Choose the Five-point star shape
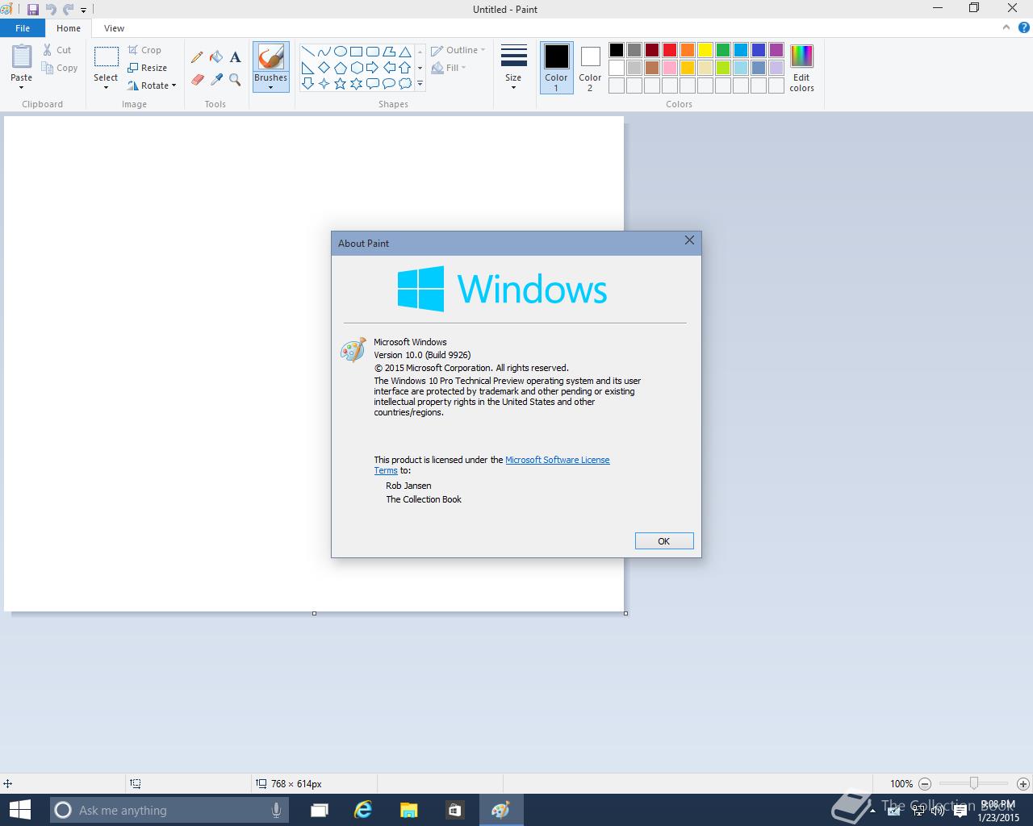This screenshot has height=826, width=1033. [x=340, y=83]
